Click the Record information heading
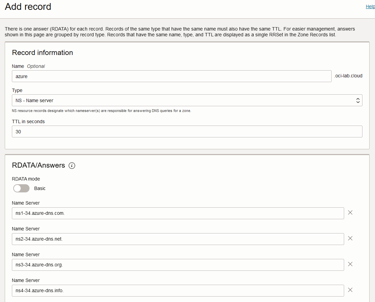 coord(42,53)
